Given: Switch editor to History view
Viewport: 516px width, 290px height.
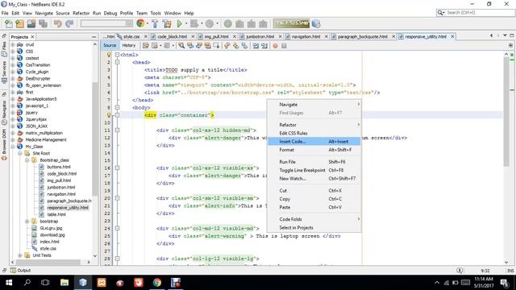Looking at the screenshot, I should pos(129,45).
